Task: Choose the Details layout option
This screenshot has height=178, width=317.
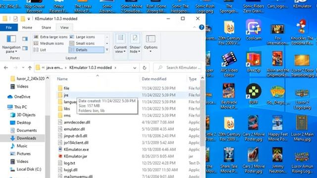Action: coord(86,50)
